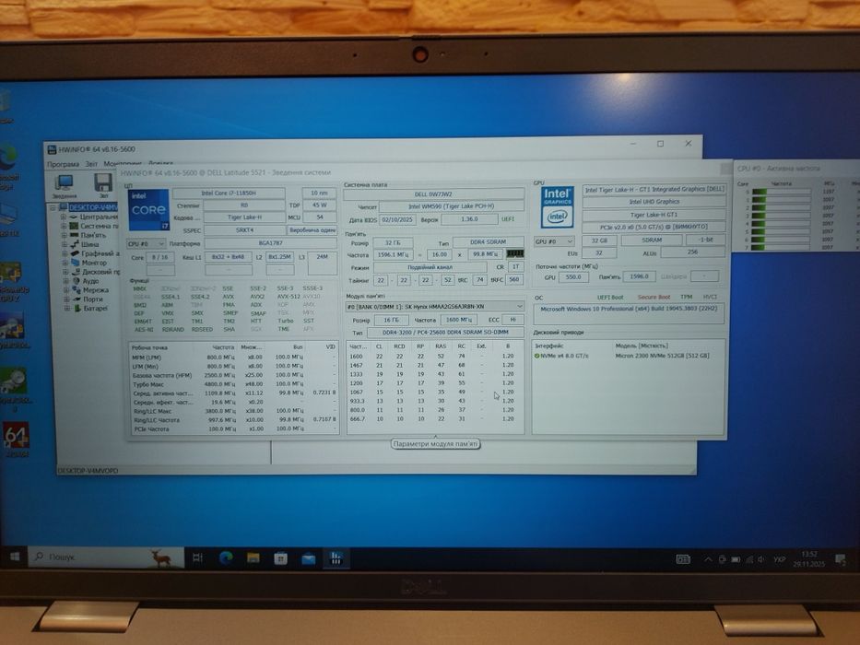Open the Windows Start menu
860x645 pixels.
coord(15,557)
